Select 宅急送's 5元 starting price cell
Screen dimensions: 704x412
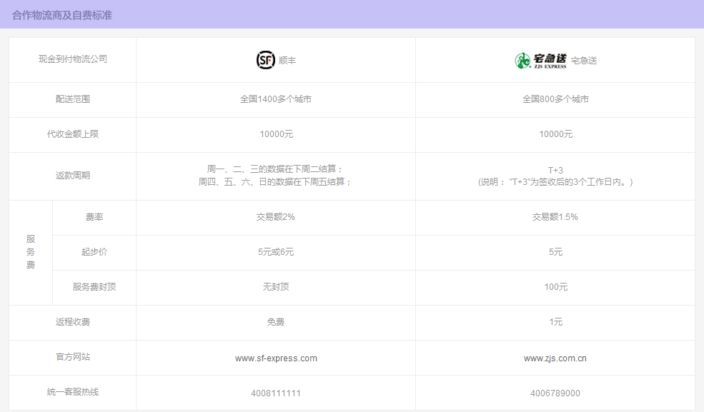pyautogui.click(x=555, y=252)
